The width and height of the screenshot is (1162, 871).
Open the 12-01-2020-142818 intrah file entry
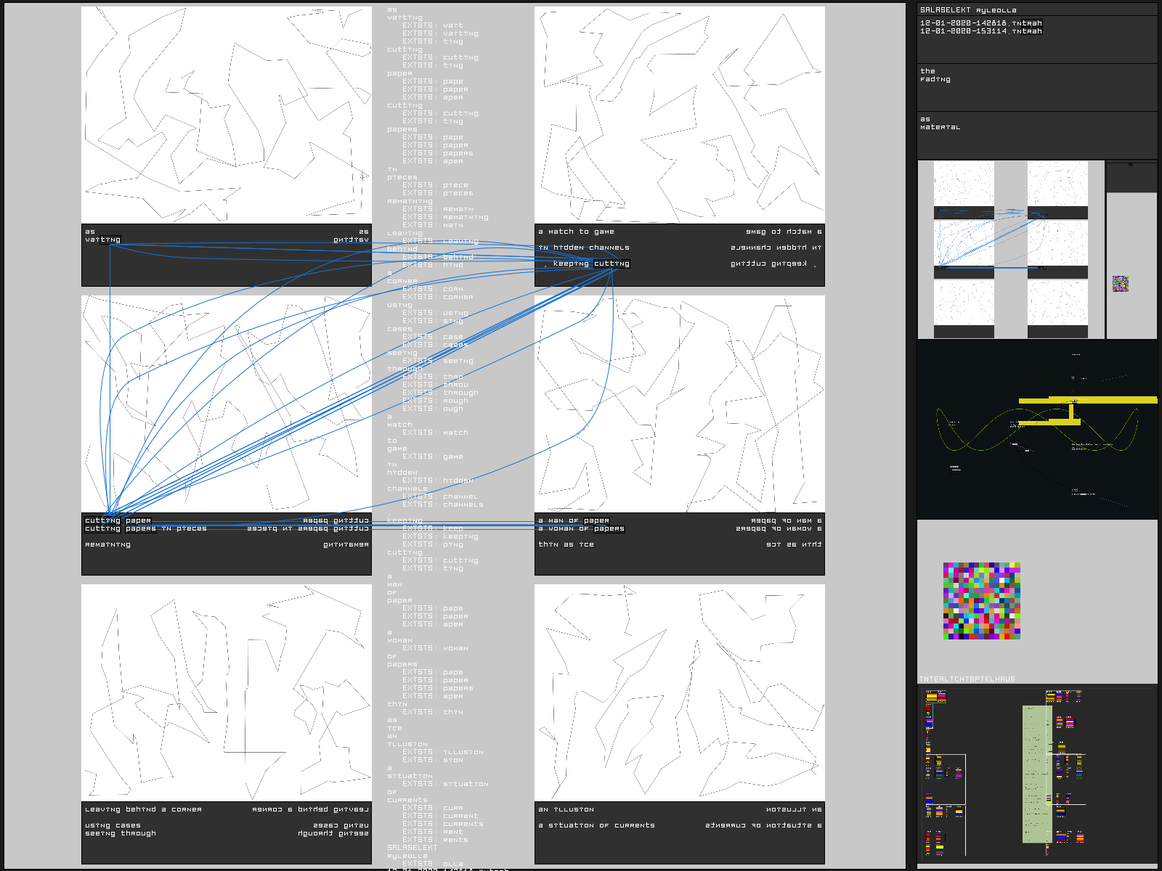[x=980, y=23]
